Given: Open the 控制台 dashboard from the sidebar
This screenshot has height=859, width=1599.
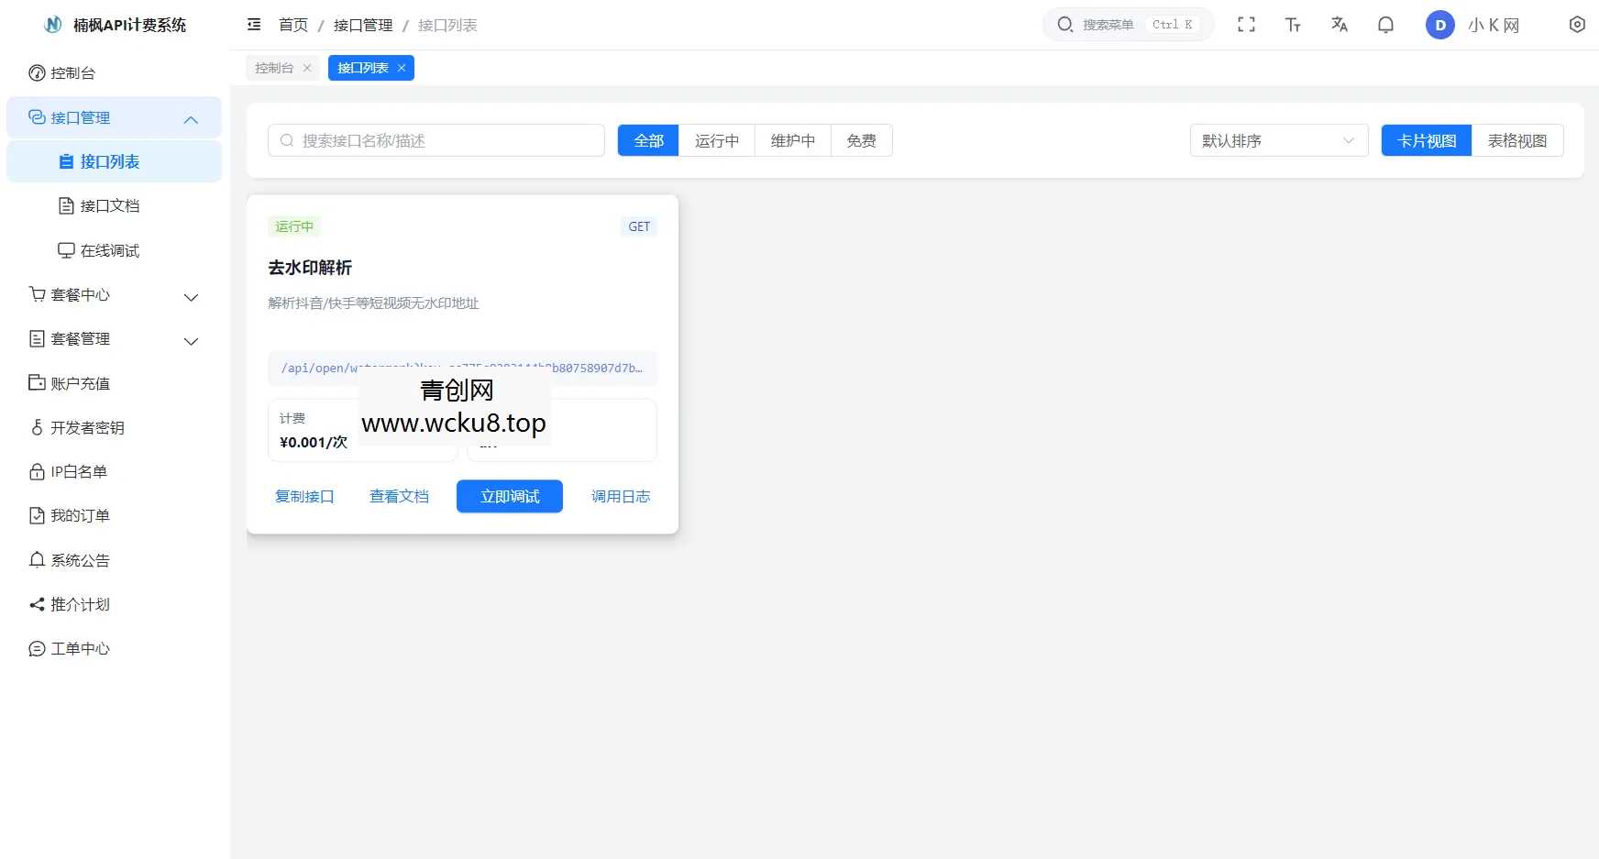Looking at the screenshot, I should click(x=71, y=72).
